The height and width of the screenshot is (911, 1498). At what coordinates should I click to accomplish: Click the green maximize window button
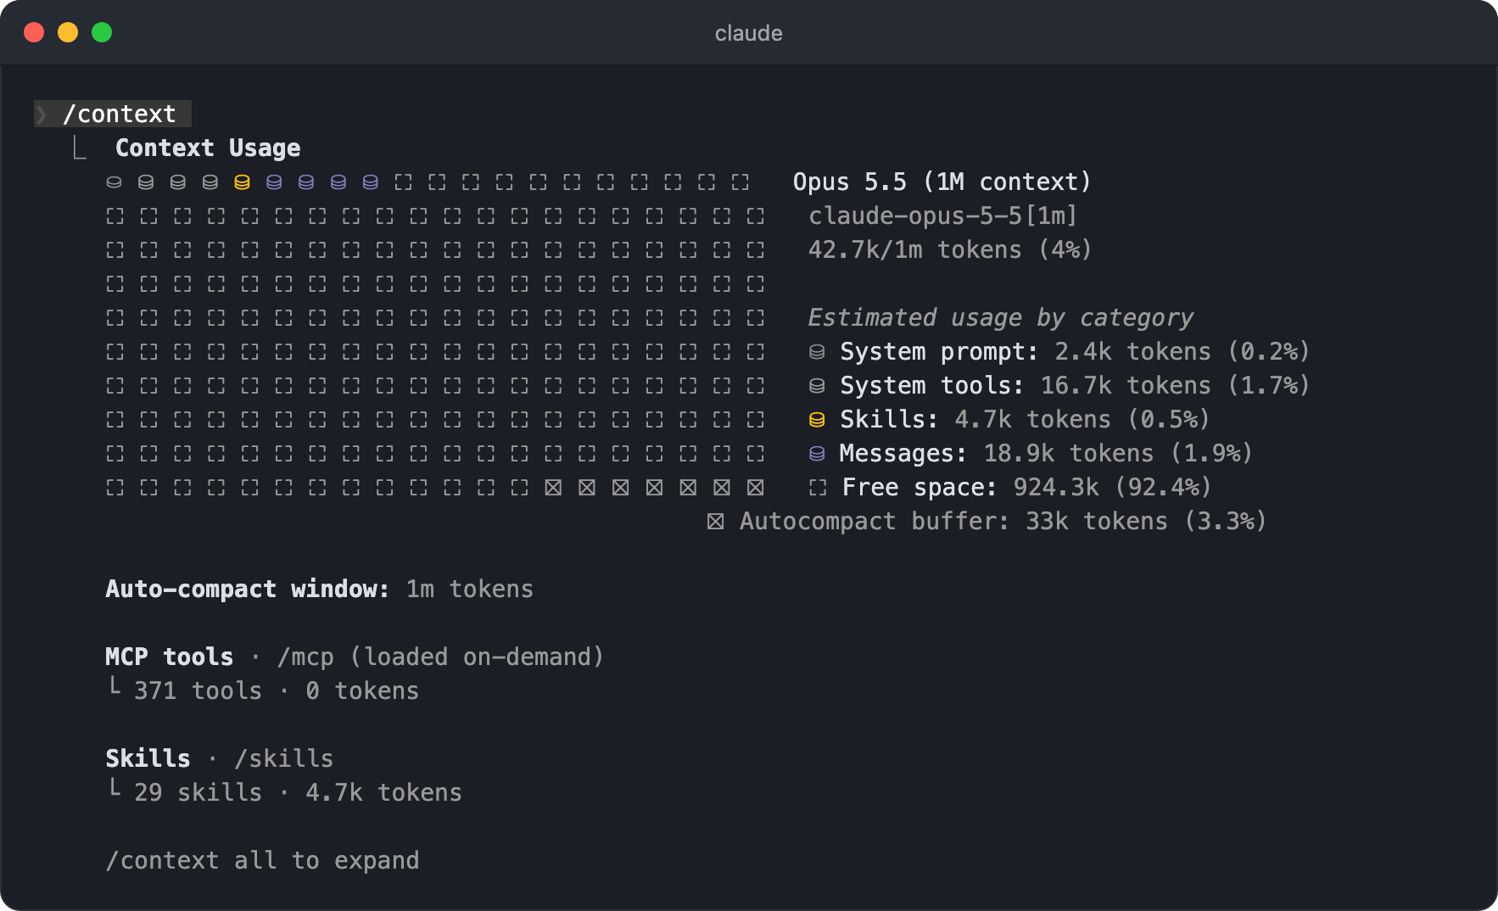(x=102, y=32)
